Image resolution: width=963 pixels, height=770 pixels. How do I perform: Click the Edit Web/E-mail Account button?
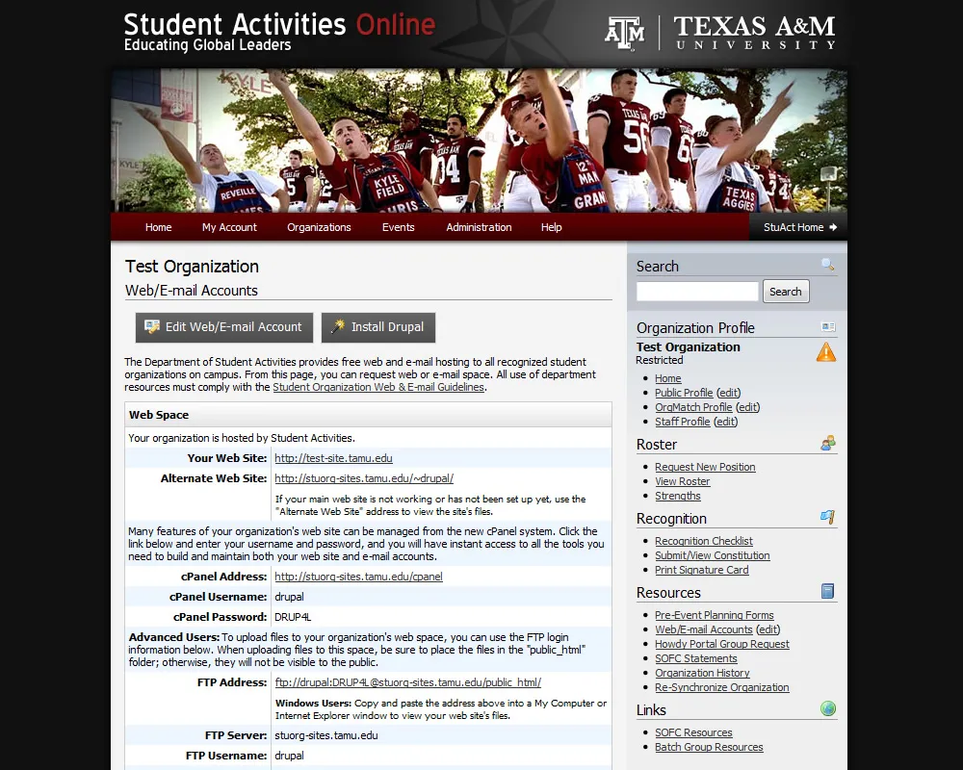pyautogui.click(x=224, y=327)
